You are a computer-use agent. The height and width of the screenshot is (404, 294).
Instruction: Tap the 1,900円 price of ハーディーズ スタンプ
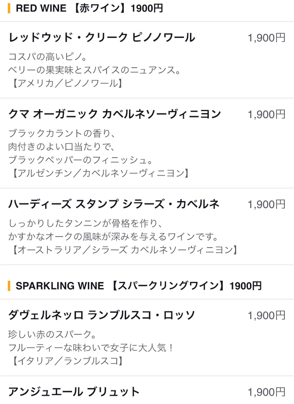266,205
